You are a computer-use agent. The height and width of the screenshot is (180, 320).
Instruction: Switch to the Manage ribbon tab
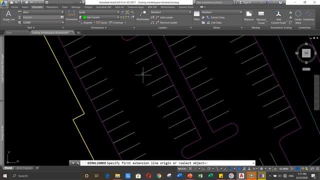coord(75,7)
